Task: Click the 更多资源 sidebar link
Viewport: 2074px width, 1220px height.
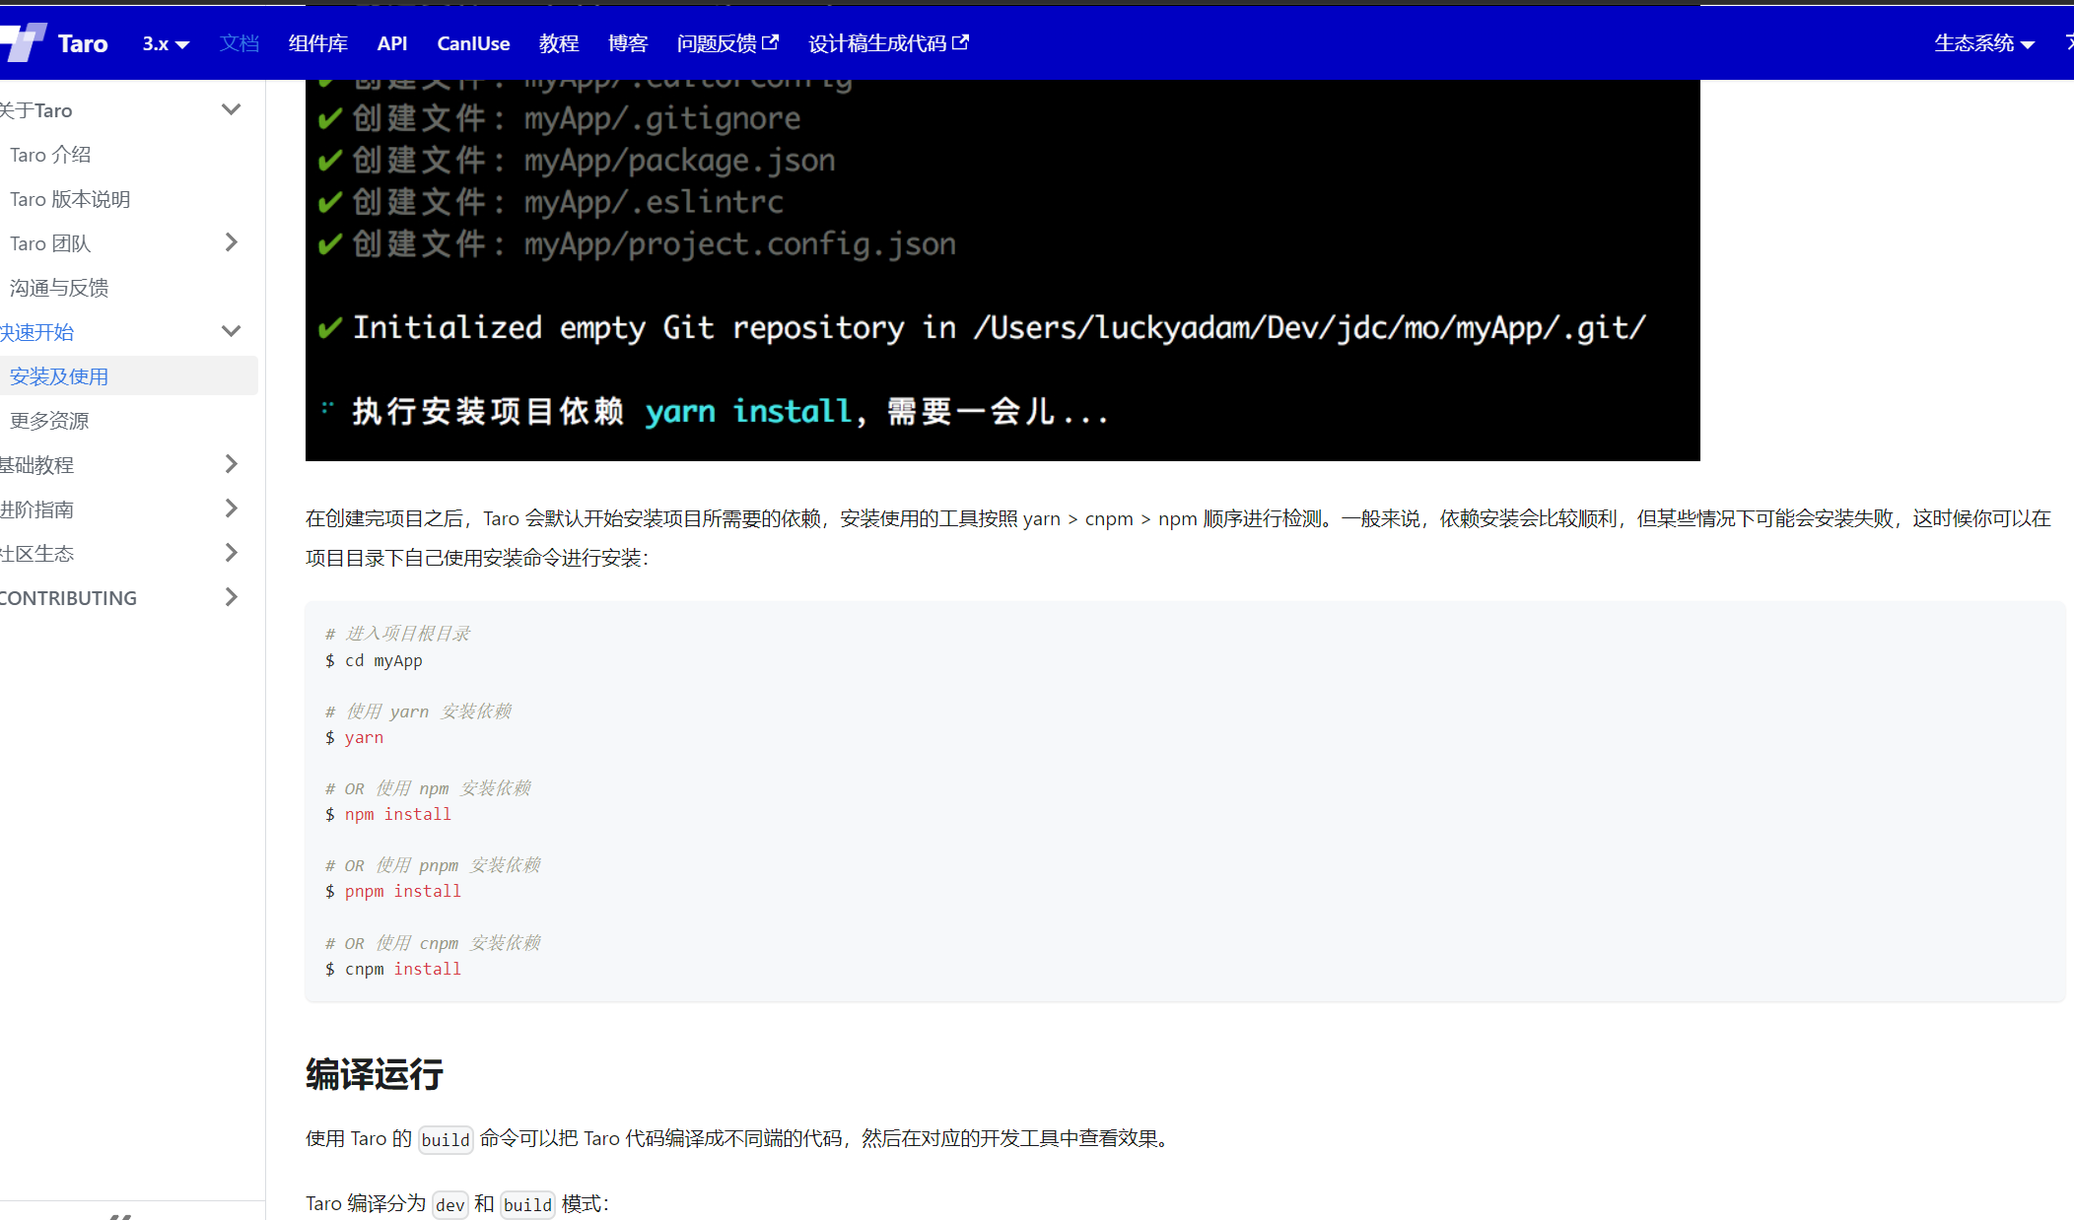Action: pyautogui.click(x=49, y=420)
